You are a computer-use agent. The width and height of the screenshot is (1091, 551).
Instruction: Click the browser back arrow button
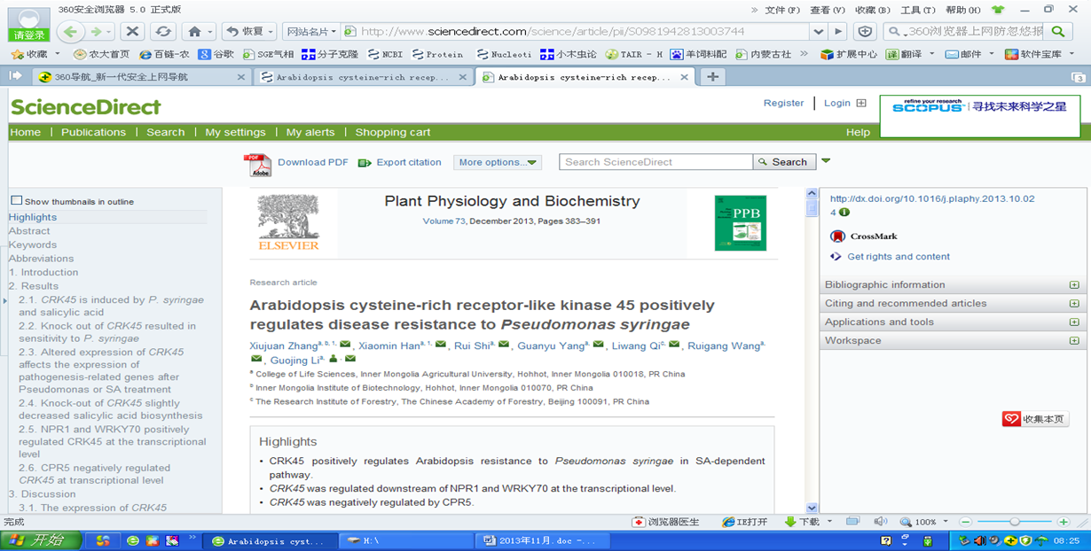pos(72,31)
